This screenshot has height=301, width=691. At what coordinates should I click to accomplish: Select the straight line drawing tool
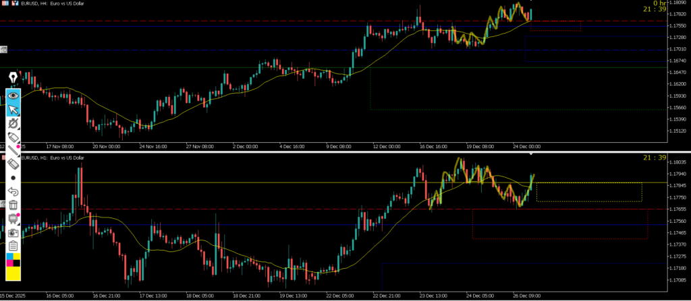point(13,151)
